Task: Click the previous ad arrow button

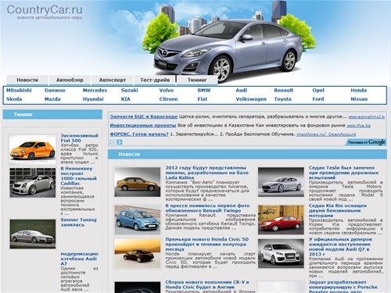Action: (x=112, y=142)
